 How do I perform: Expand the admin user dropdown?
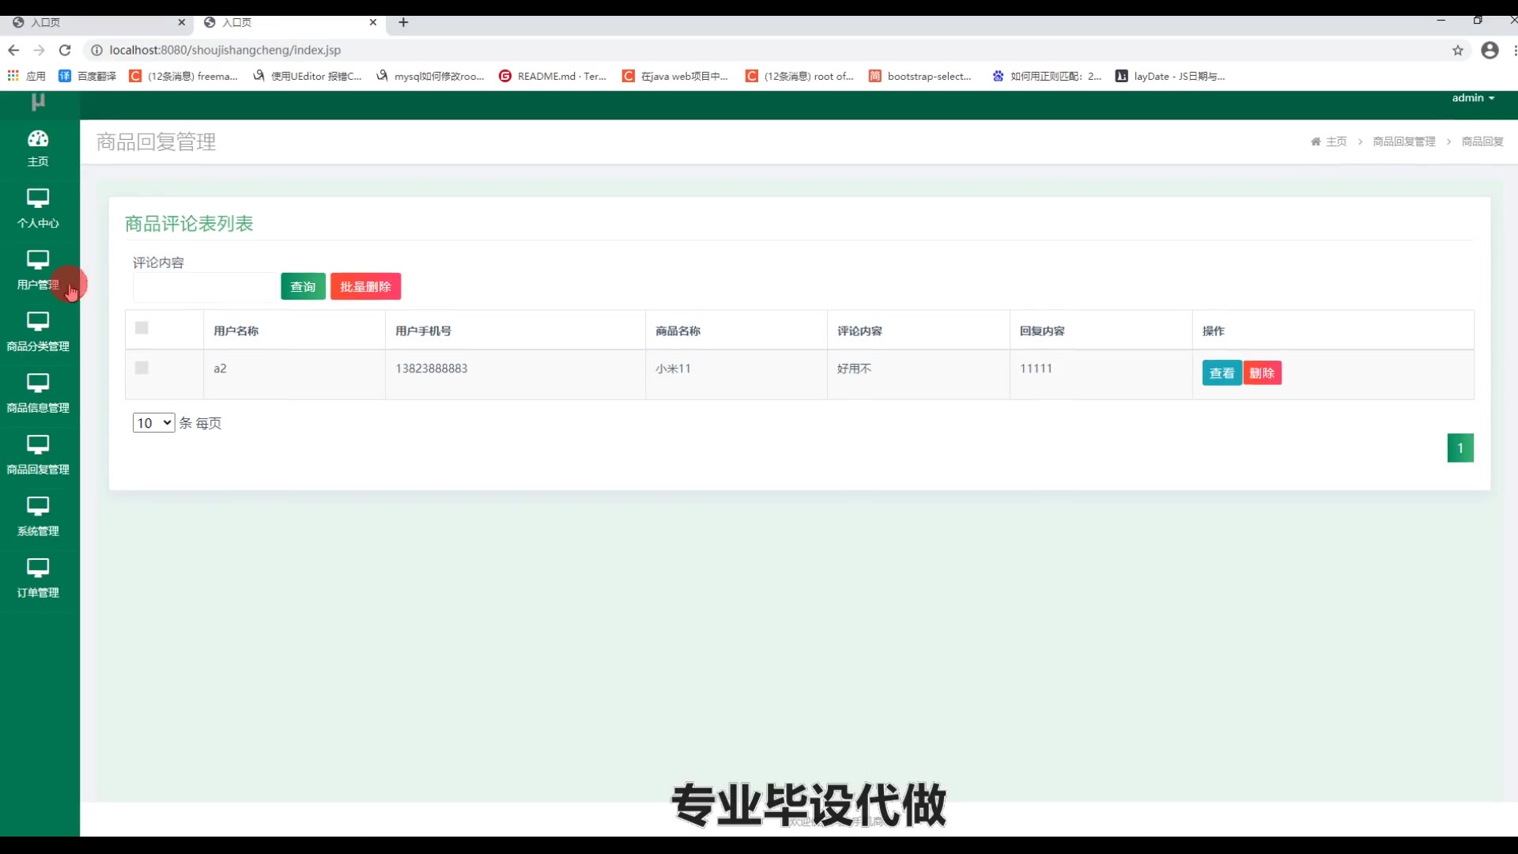tap(1472, 98)
